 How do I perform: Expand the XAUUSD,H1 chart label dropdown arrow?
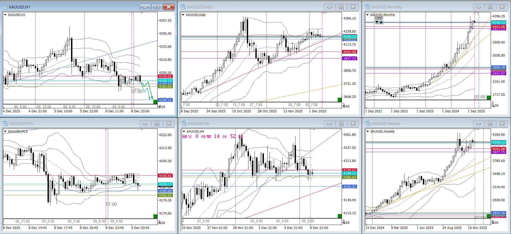[5, 15]
